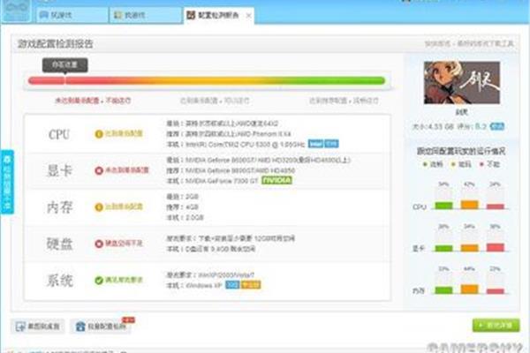The image size is (530, 353).
Task: Switch to the second tab with yellow icon
Action: (x=146, y=15)
